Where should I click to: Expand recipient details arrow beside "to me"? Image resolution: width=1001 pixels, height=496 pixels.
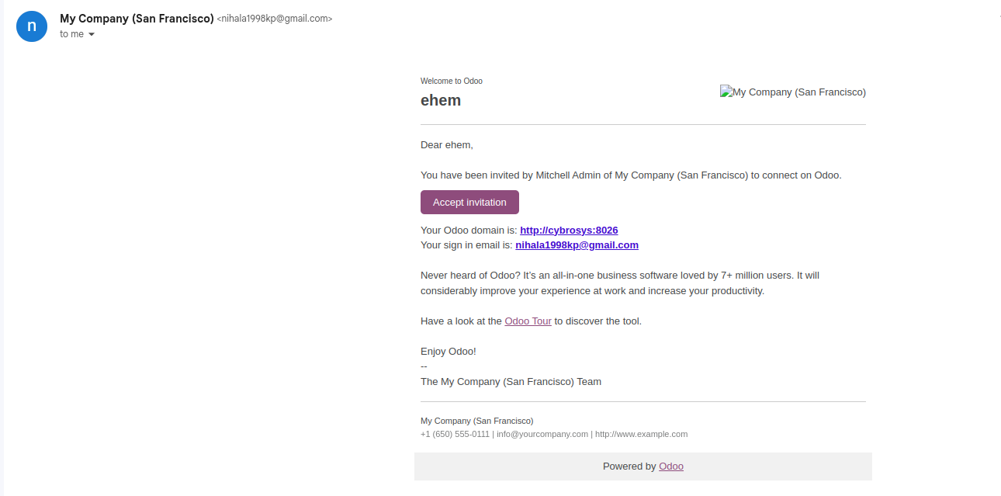point(92,34)
